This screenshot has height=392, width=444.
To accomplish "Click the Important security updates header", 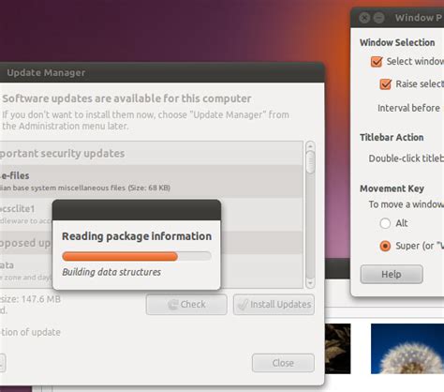I will (62, 154).
